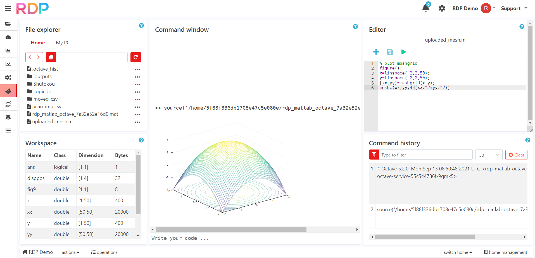This screenshot has width=535, height=258.
Task: Open options menu for uploaded_mesh.m
Action: point(137,122)
